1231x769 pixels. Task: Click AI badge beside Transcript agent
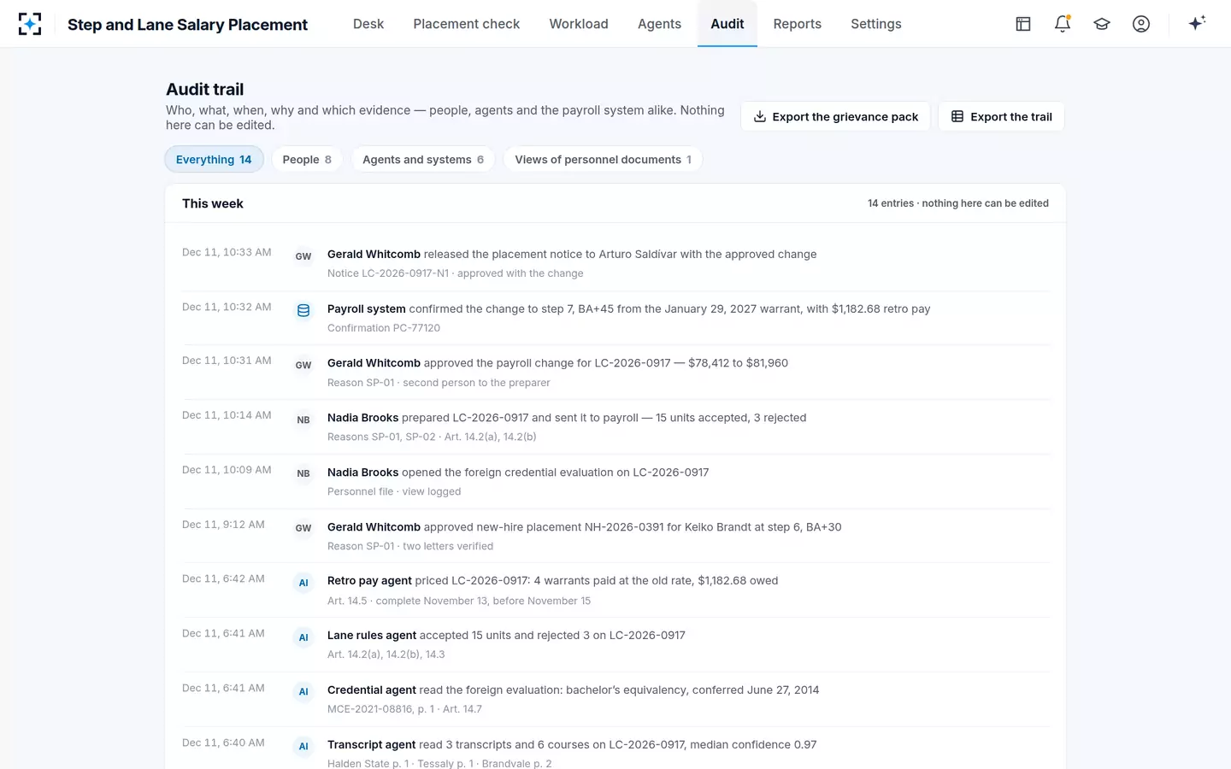(x=303, y=746)
